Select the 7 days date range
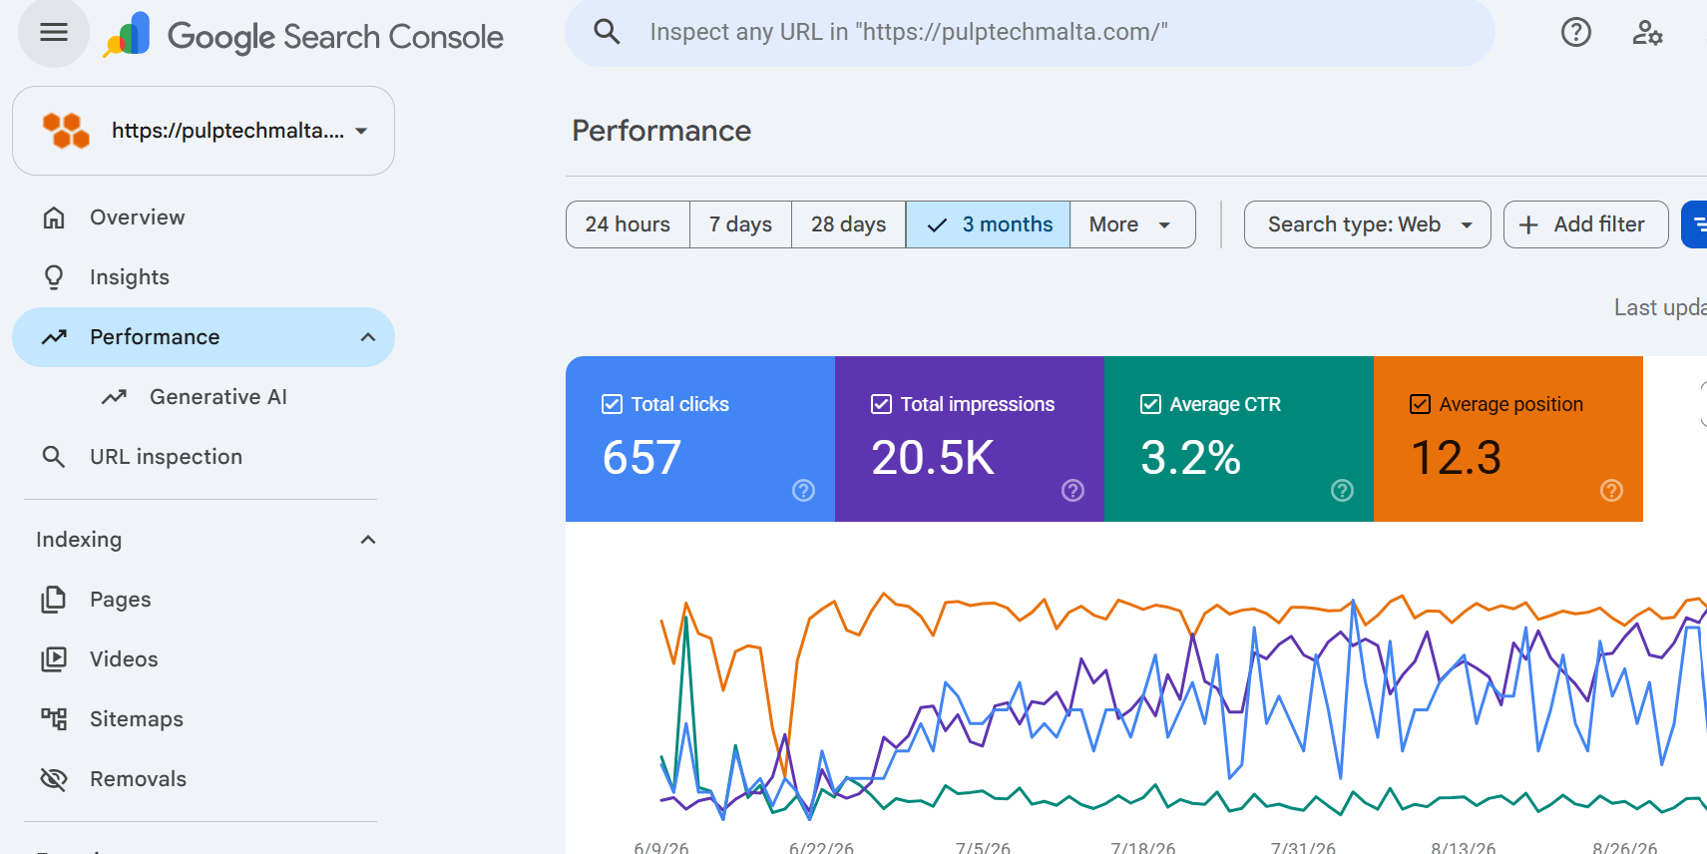 coord(740,224)
